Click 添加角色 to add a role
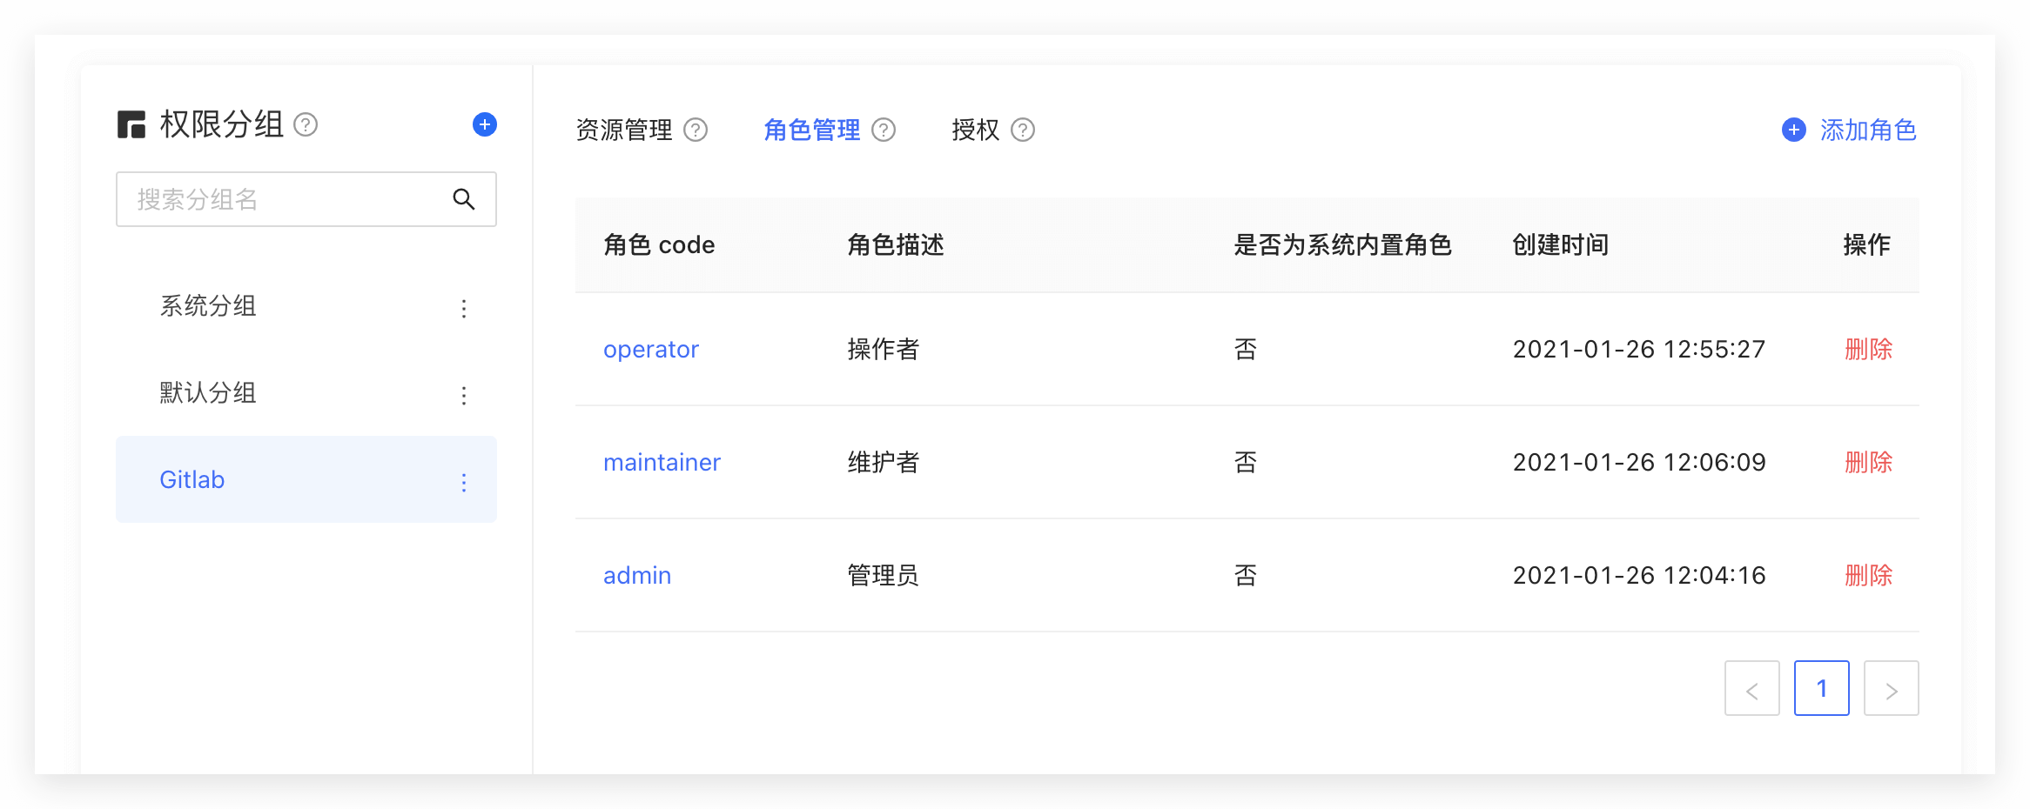2030x809 pixels. coord(1850,130)
